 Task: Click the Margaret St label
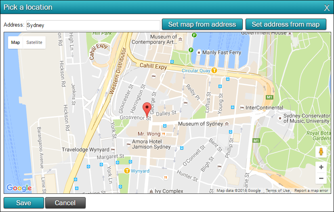[x=110, y=156]
